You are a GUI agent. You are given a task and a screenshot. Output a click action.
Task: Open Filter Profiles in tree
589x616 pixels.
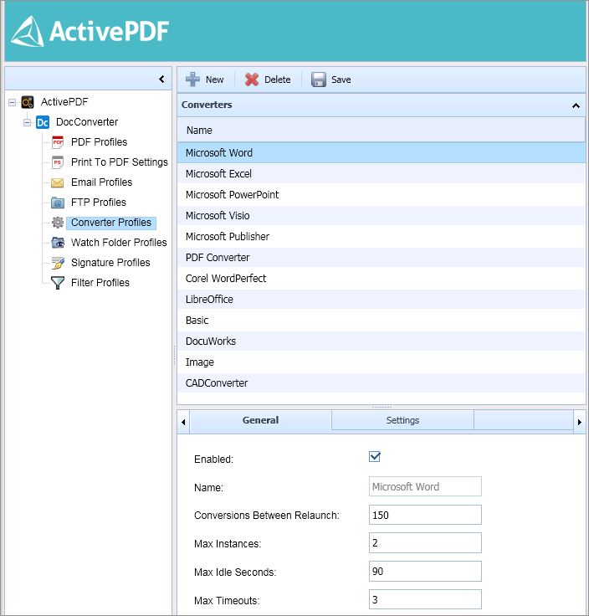pos(100,282)
